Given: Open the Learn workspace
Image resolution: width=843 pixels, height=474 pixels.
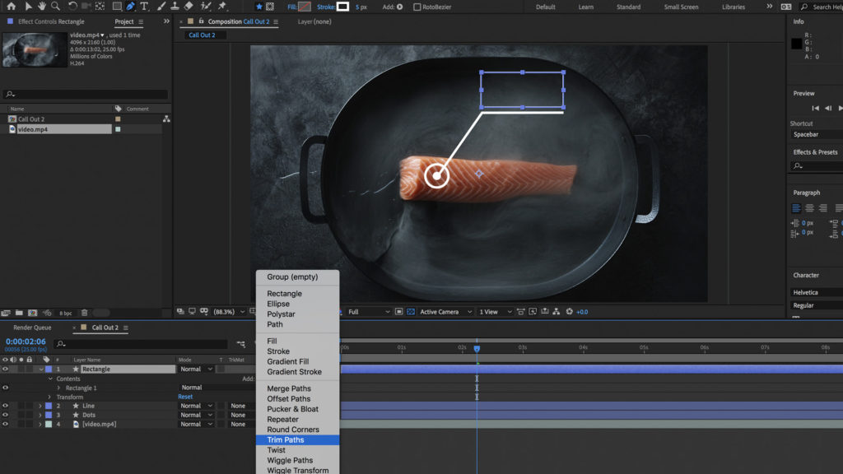Looking at the screenshot, I should pyautogui.click(x=585, y=7).
